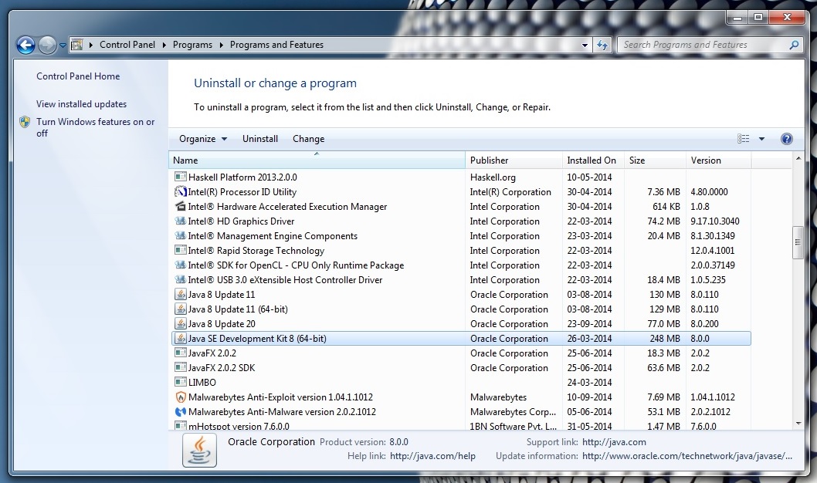Click Intel Rapid Storage Technology icon
817x483 pixels.
coord(180,250)
